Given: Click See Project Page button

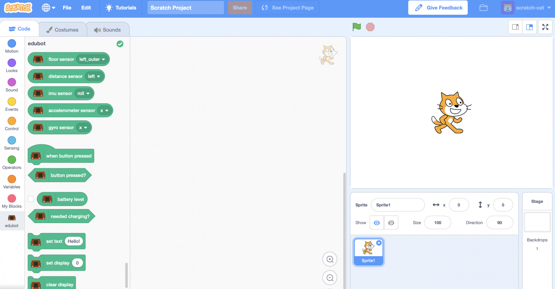Looking at the screenshot, I should [287, 8].
